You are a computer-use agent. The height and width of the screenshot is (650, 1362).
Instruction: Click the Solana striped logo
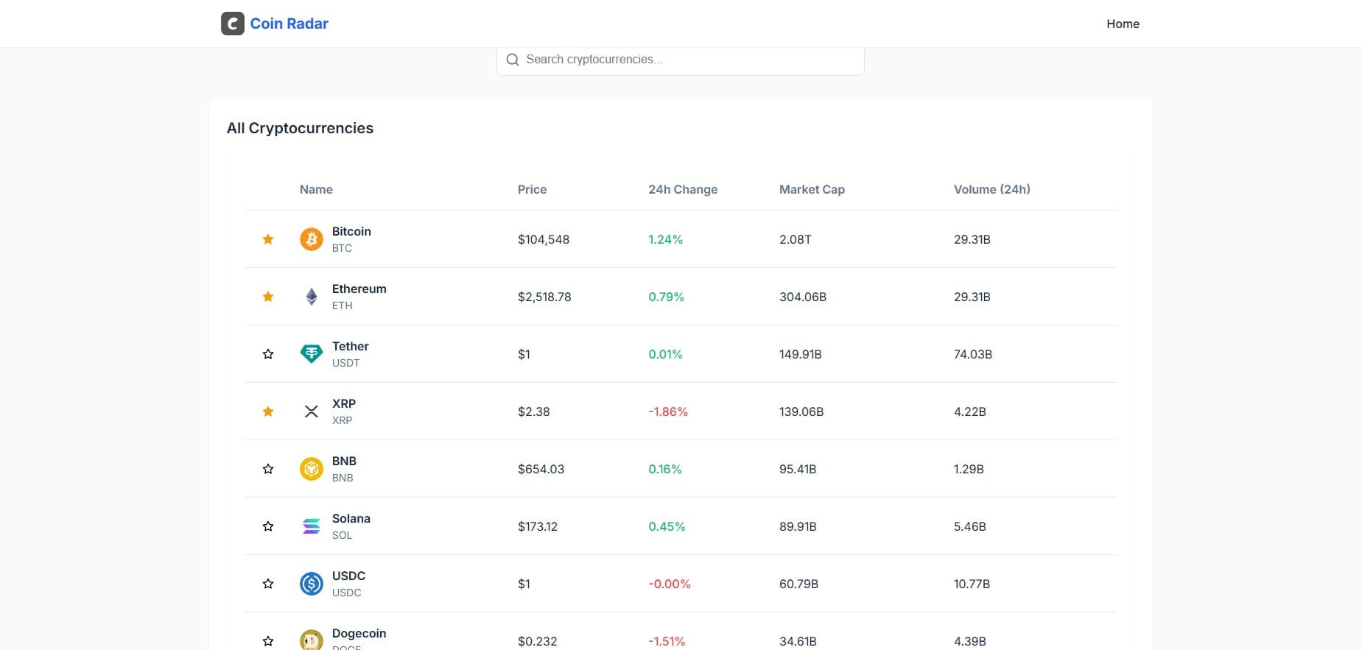click(x=312, y=526)
